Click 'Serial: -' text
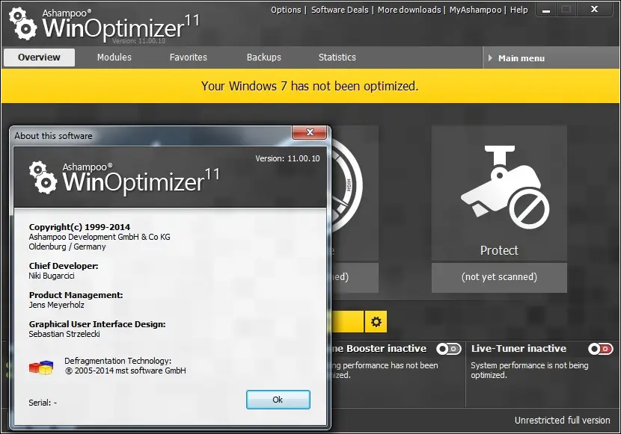Image resolution: width=621 pixels, height=434 pixels. click(43, 403)
